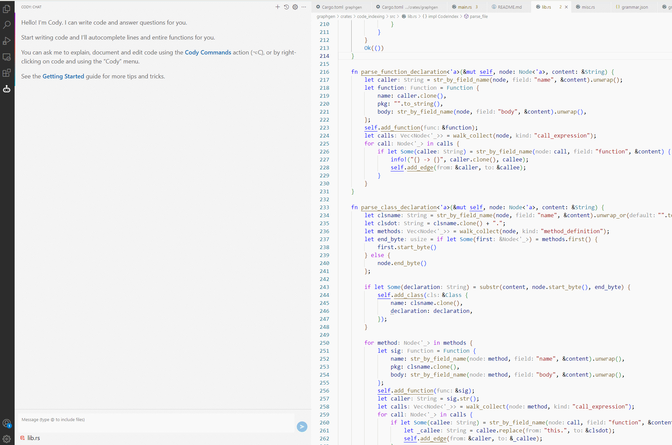The image size is (672, 445).
Task: Select the Cody robot icon in sidebar
Action: click(x=7, y=89)
